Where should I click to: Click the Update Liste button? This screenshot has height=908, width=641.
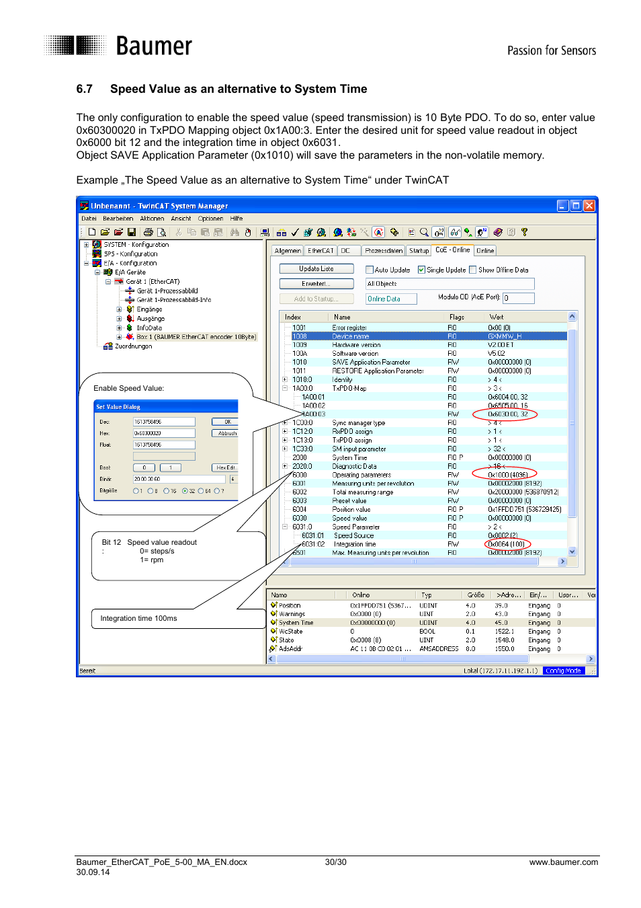(x=316, y=269)
